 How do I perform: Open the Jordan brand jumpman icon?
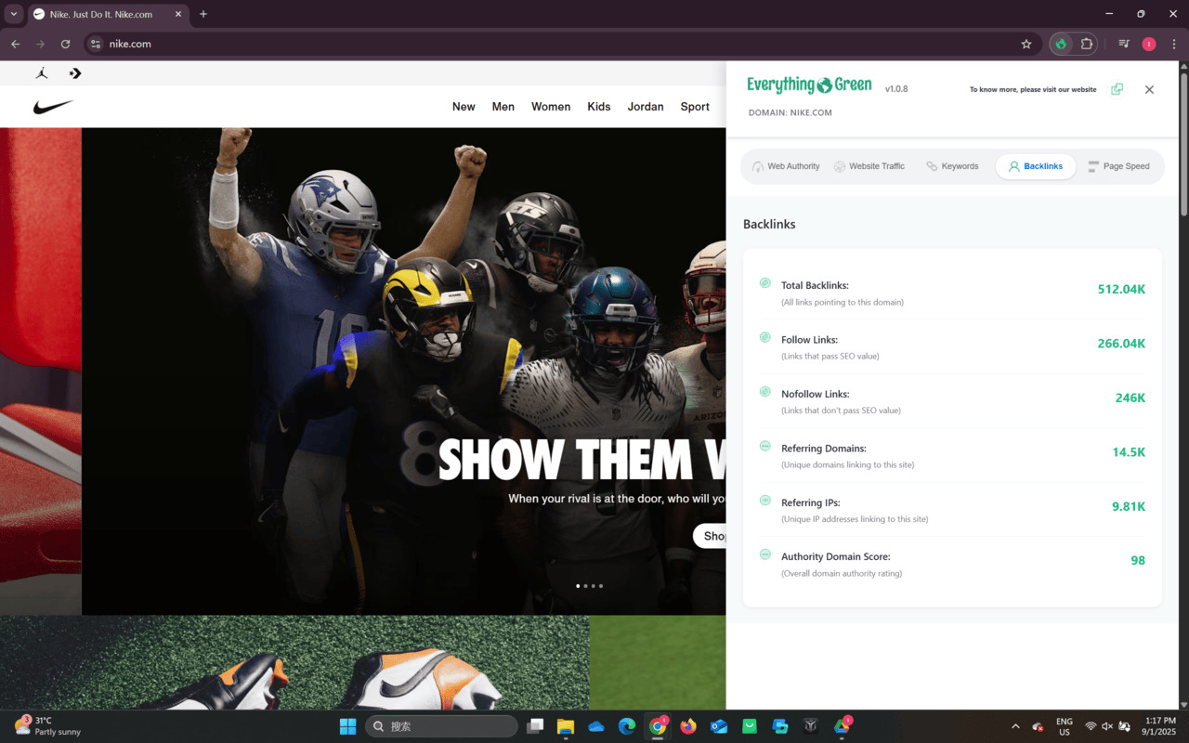pos(42,73)
